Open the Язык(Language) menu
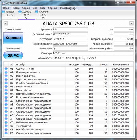 click(68, 8)
